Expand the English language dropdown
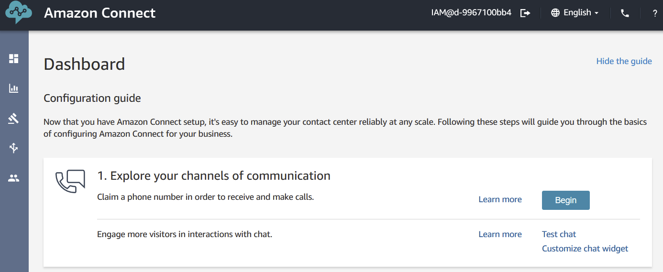 point(575,13)
